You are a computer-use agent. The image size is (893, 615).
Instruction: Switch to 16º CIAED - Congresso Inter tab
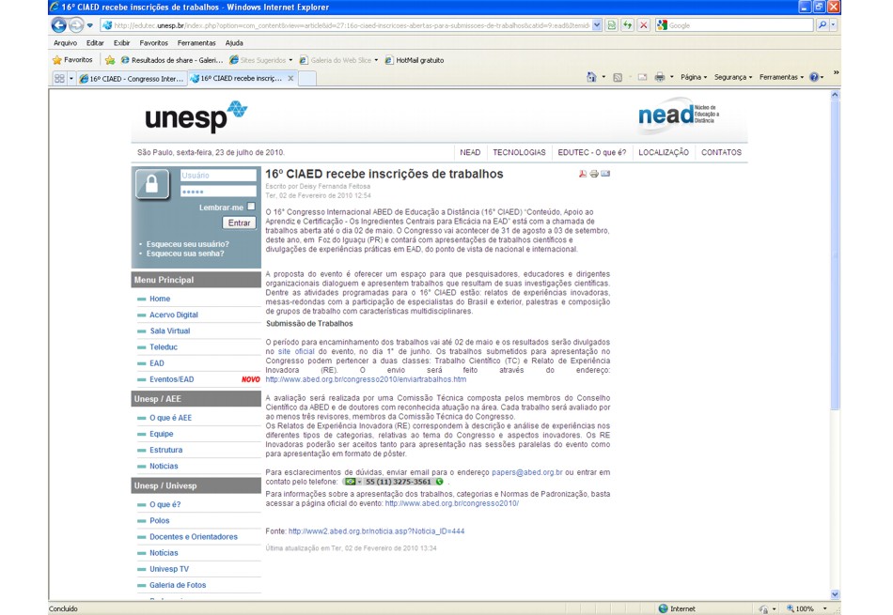point(133,79)
